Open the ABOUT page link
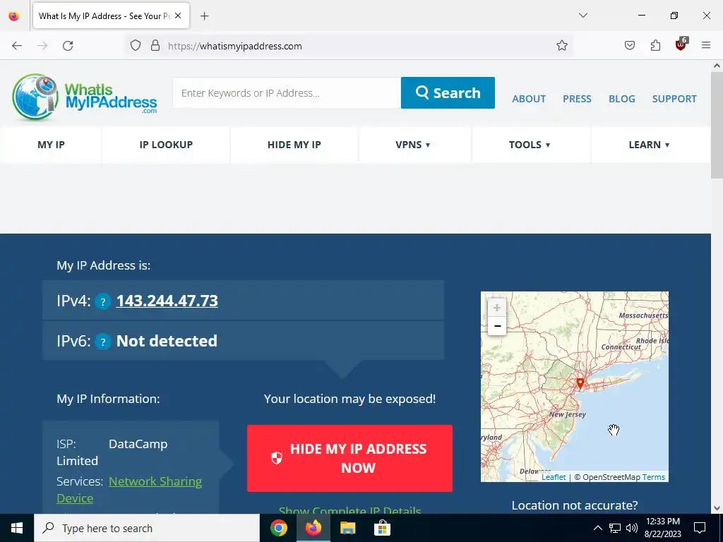723x542 pixels. pos(529,99)
